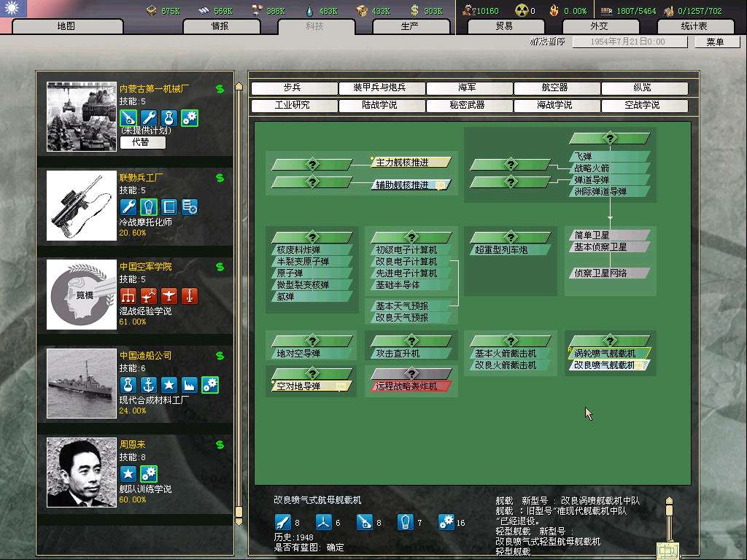747x560 pixels.
Task: Click chemistry flask icon of 内蒙古第一机械厂
Action: coord(169,117)
